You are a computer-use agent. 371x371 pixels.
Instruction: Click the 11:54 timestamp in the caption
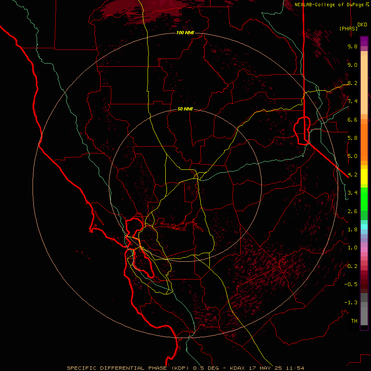[295, 368]
